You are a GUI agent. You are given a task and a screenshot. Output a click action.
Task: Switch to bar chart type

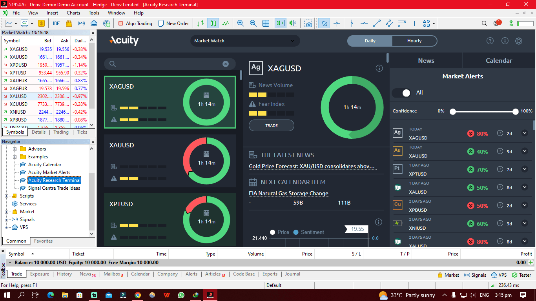201,24
